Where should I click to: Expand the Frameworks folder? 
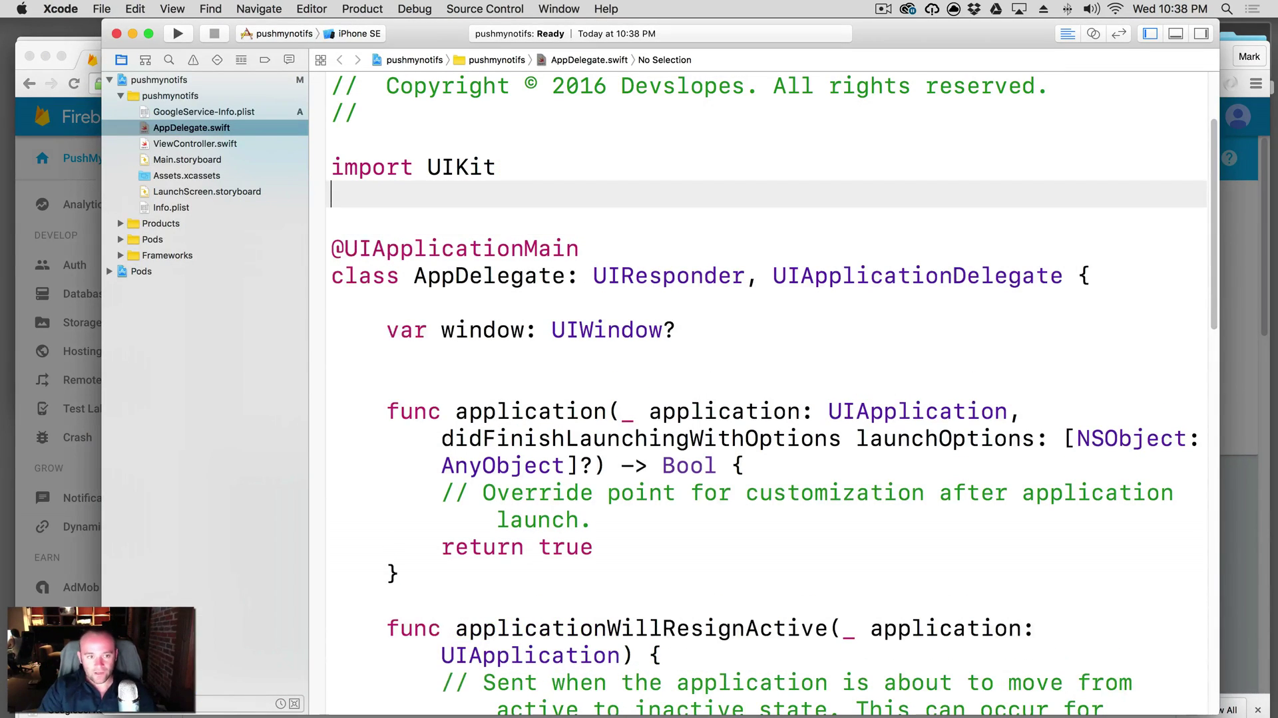[x=120, y=255]
